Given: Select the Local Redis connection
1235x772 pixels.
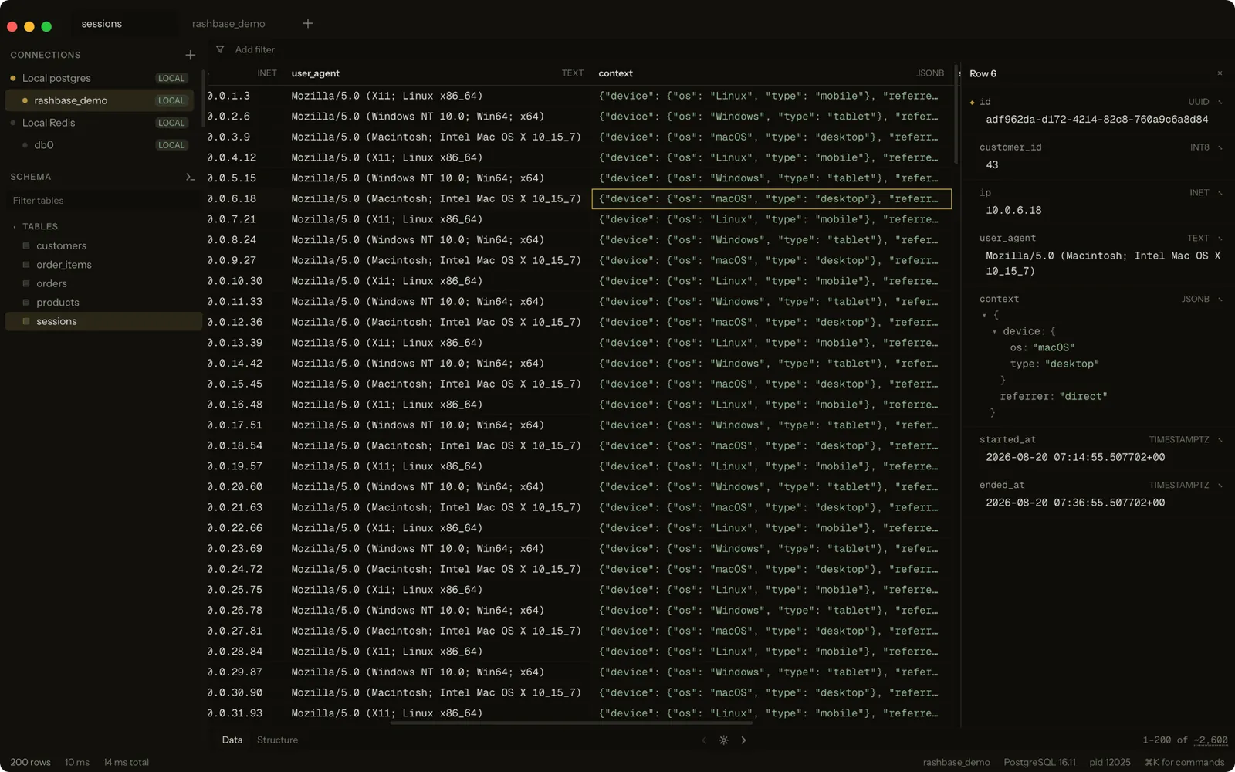Looking at the screenshot, I should (x=100, y=123).
